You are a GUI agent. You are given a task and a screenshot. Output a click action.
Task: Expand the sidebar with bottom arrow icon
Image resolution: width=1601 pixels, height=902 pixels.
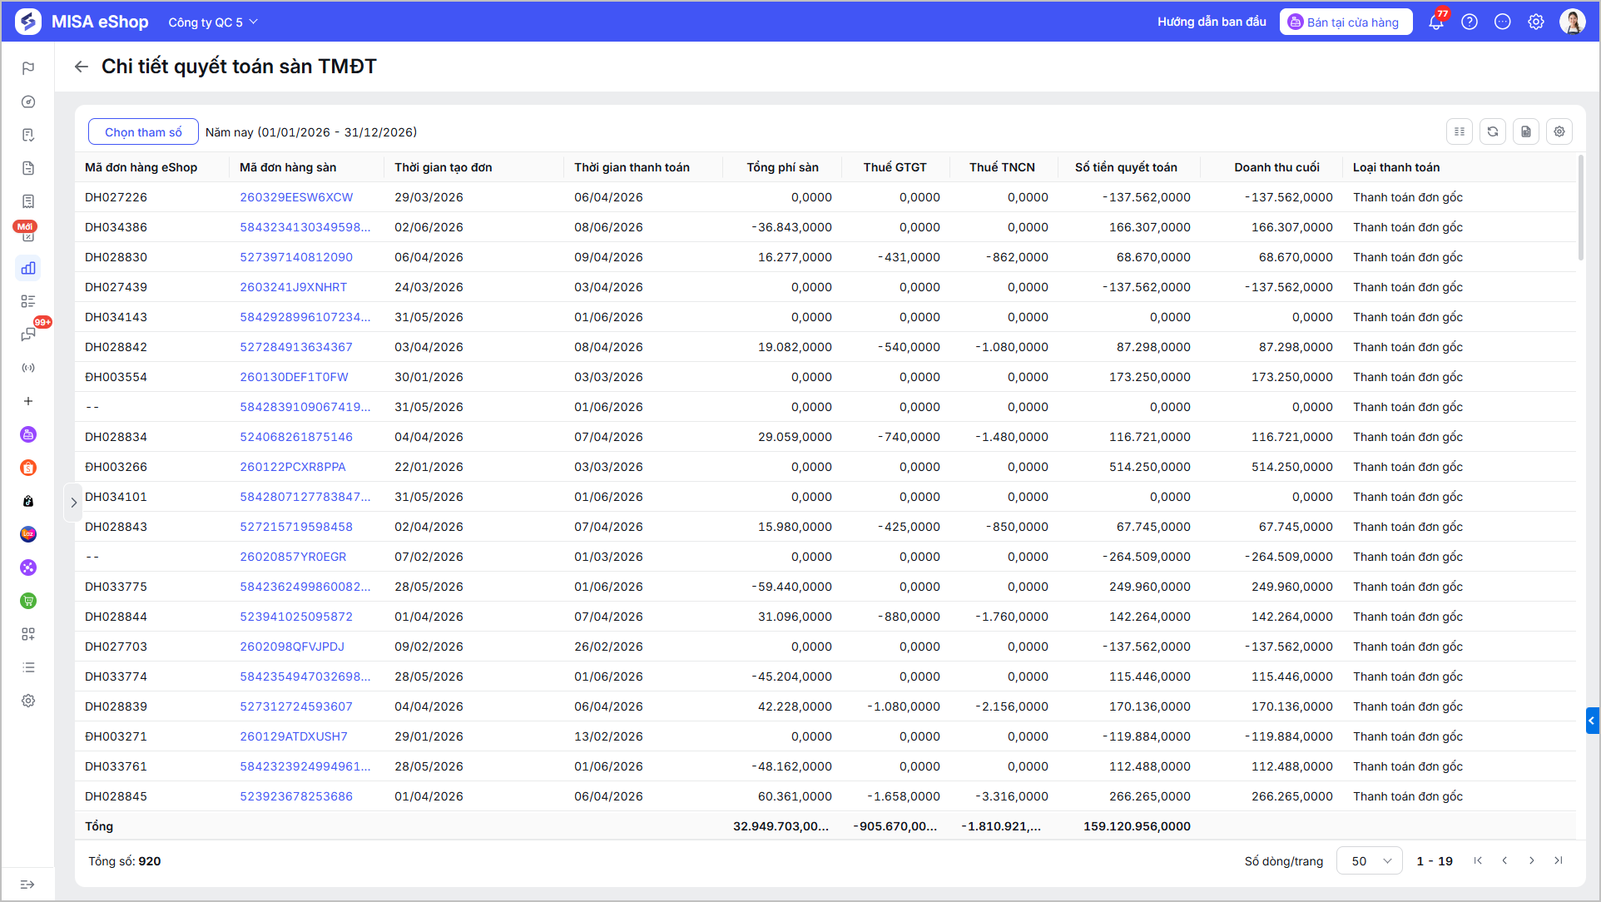tap(27, 885)
